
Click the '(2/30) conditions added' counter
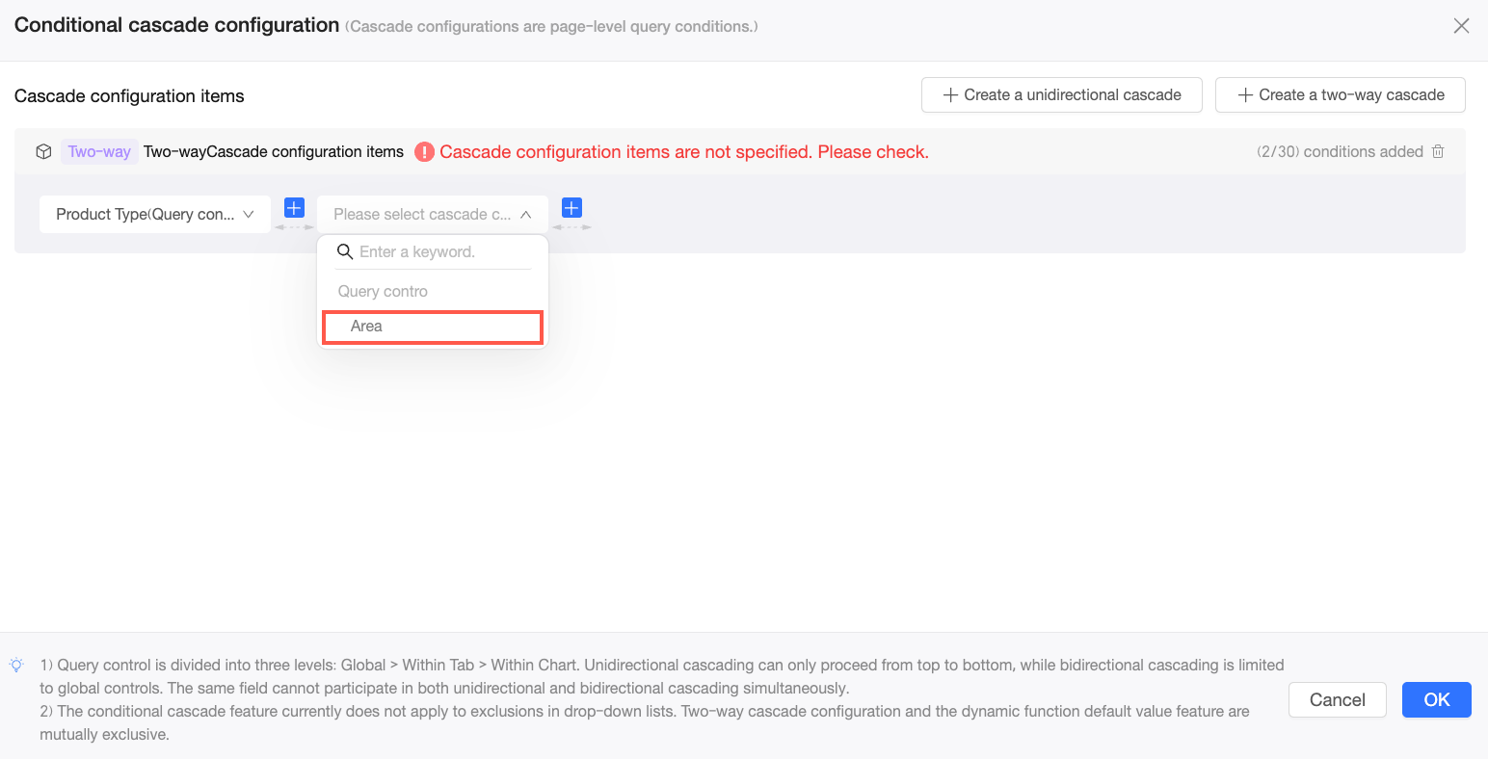click(x=1340, y=151)
